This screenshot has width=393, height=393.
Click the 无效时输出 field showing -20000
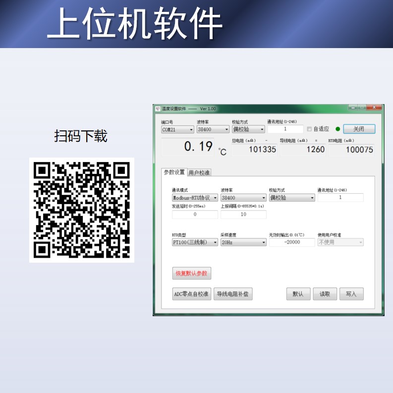click(x=292, y=242)
